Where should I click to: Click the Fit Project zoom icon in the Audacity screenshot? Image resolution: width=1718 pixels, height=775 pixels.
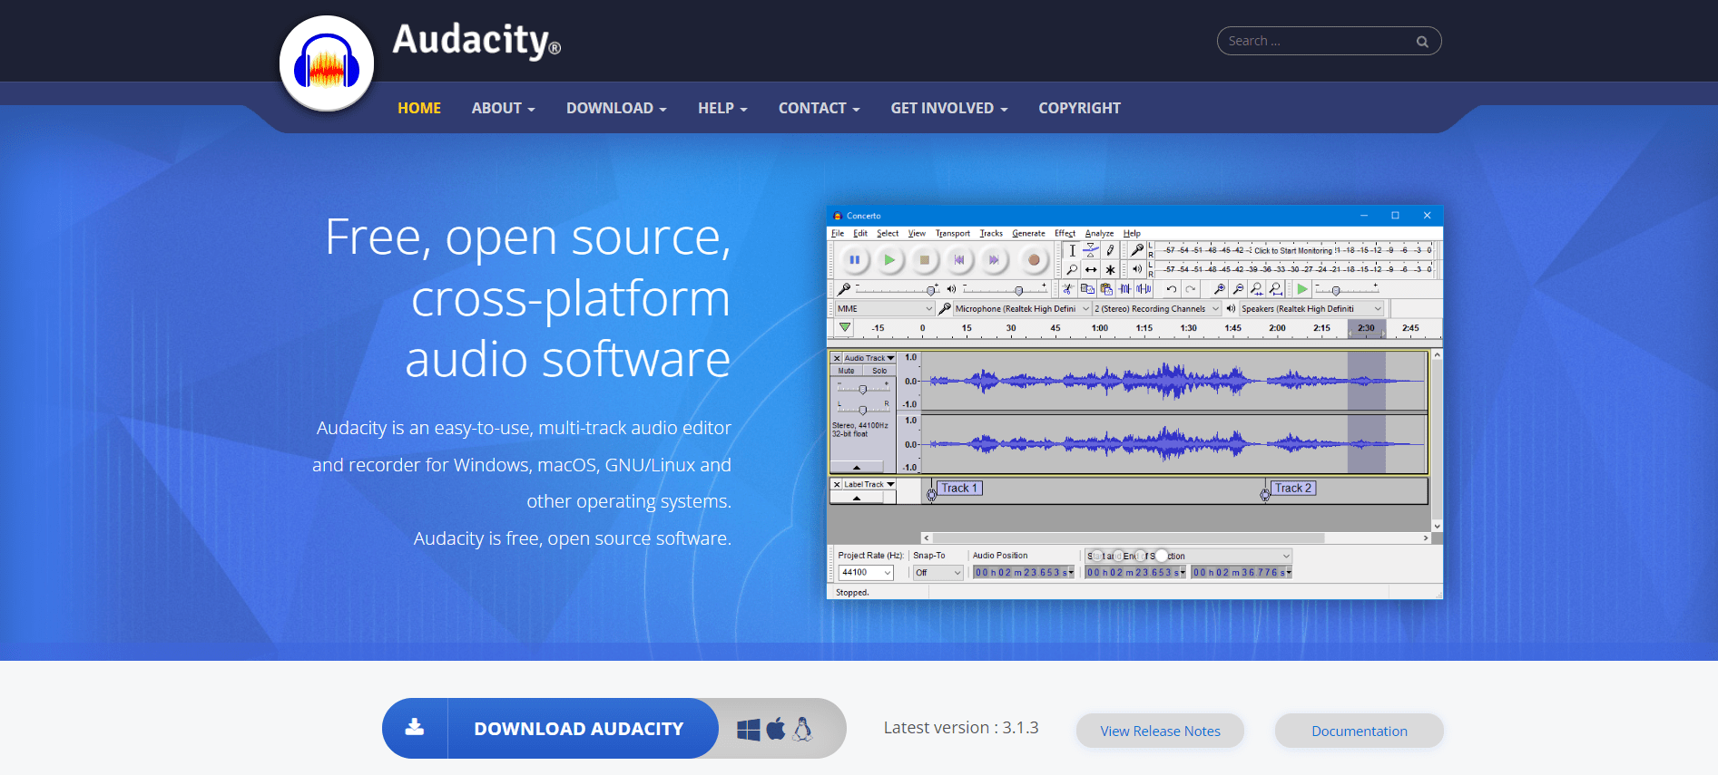tap(1276, 289)
